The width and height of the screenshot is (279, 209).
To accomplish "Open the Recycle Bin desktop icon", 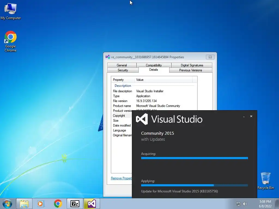I will [265, 181].
